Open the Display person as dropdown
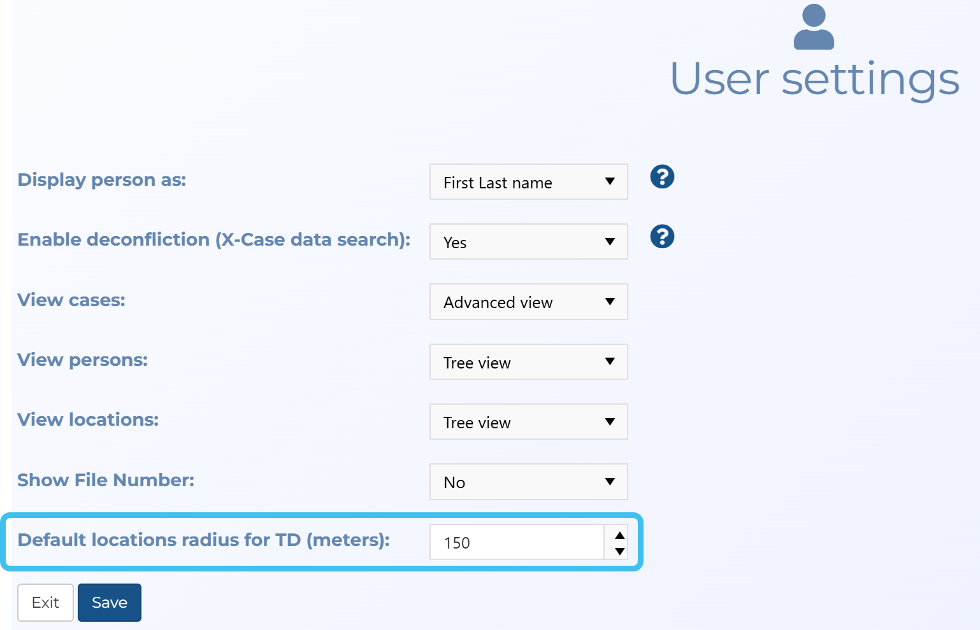 [528, 182]
